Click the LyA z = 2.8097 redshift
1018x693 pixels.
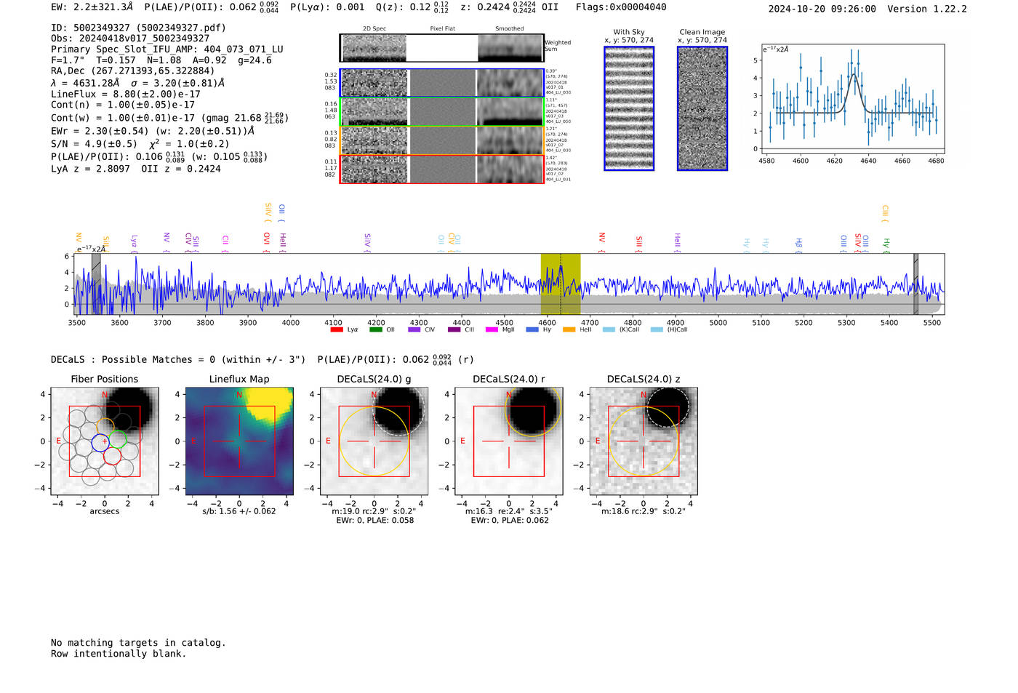pyautogui.click(x=90, y=169)
